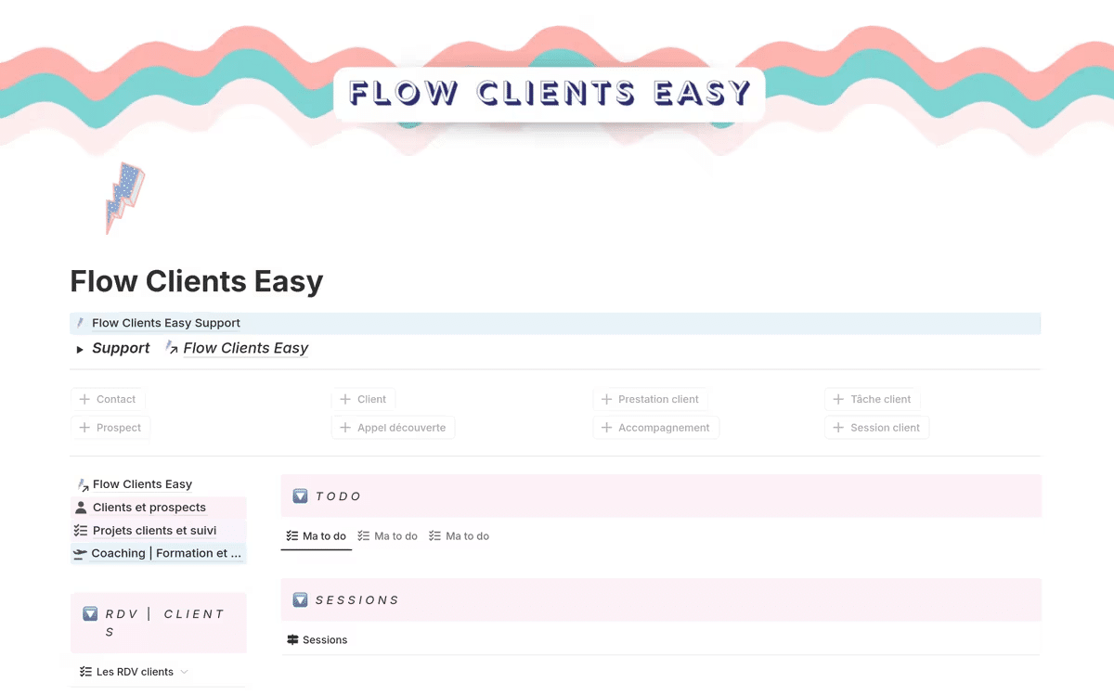The image size is (1114, 695).
Task: Click the plus icon beside Appel découverte
Action: point(346,428)
